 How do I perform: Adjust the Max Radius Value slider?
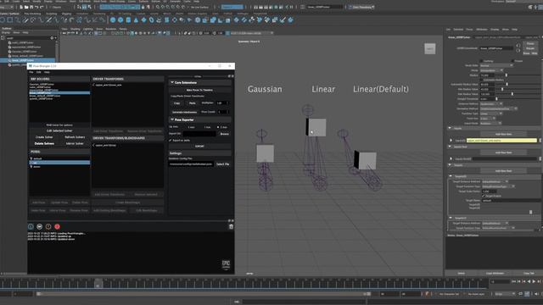(x=512, y=94)
